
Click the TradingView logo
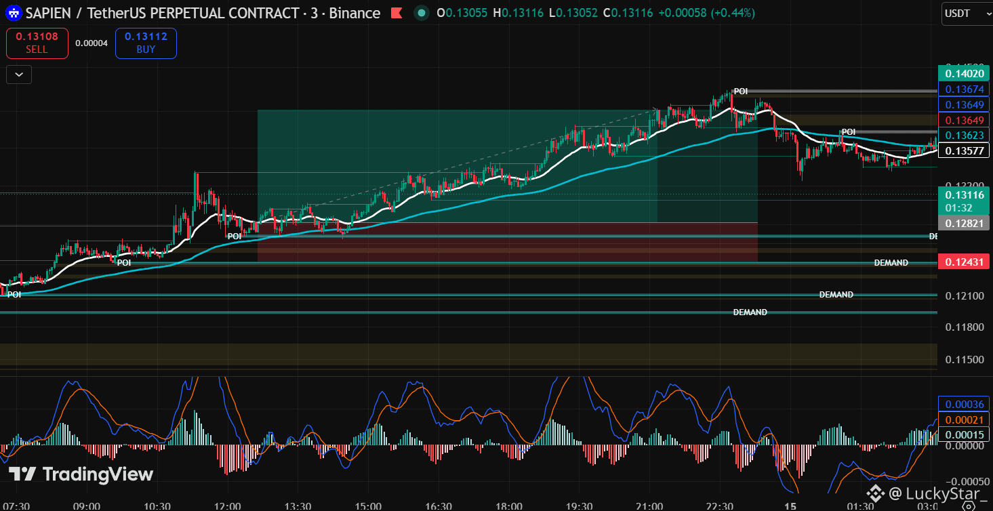[x=81, y=474]
